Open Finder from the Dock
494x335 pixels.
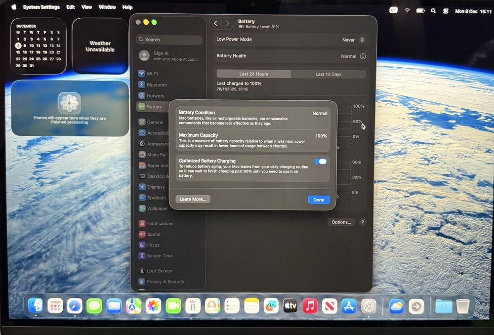tap(36, 306)
